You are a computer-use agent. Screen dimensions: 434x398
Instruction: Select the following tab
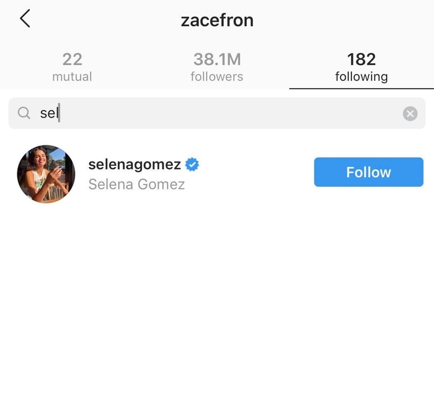[x=361, y=67]
